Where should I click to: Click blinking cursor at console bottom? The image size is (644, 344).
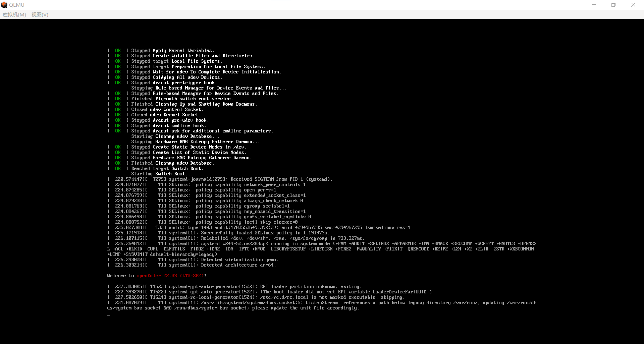[x=109, y=316]
